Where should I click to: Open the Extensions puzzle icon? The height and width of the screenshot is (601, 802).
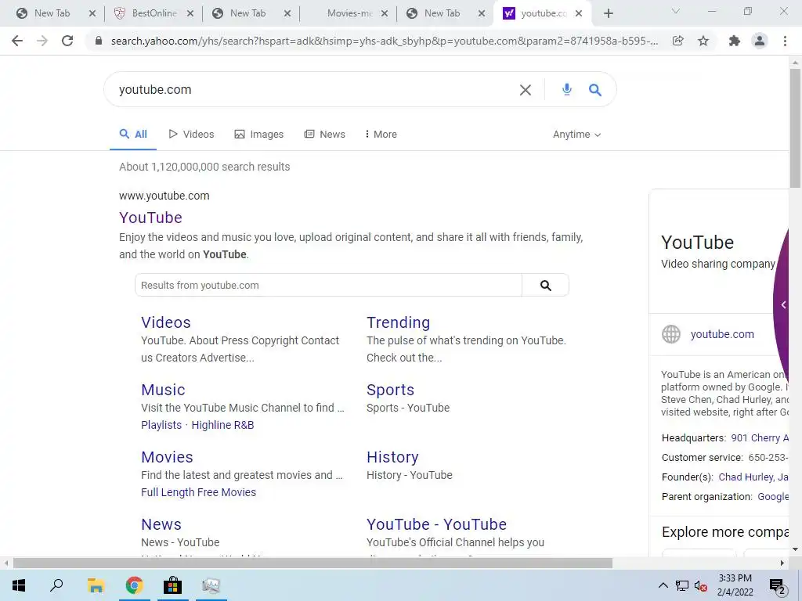pos(735,41)
